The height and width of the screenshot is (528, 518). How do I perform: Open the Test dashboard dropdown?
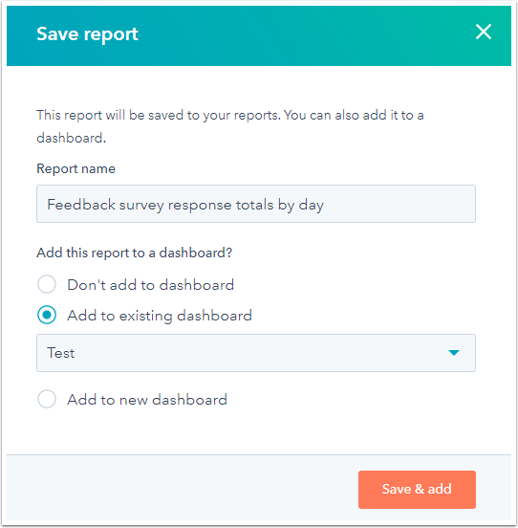pos(256,353)
